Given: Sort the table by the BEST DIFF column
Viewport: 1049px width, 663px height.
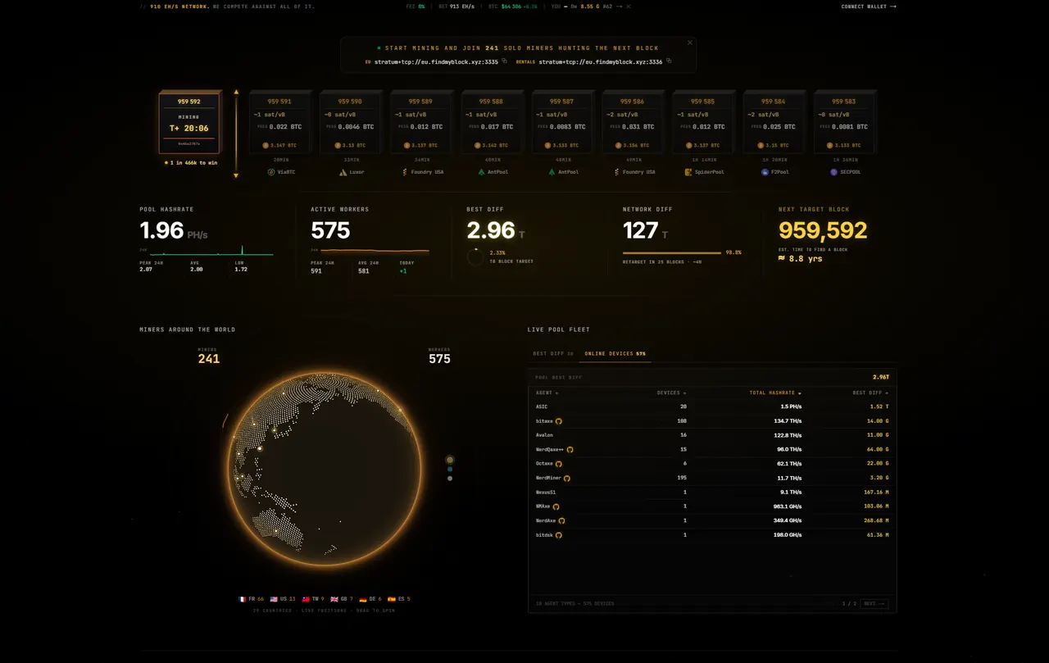Looking at the screenshot, I should tap(870, 393).
